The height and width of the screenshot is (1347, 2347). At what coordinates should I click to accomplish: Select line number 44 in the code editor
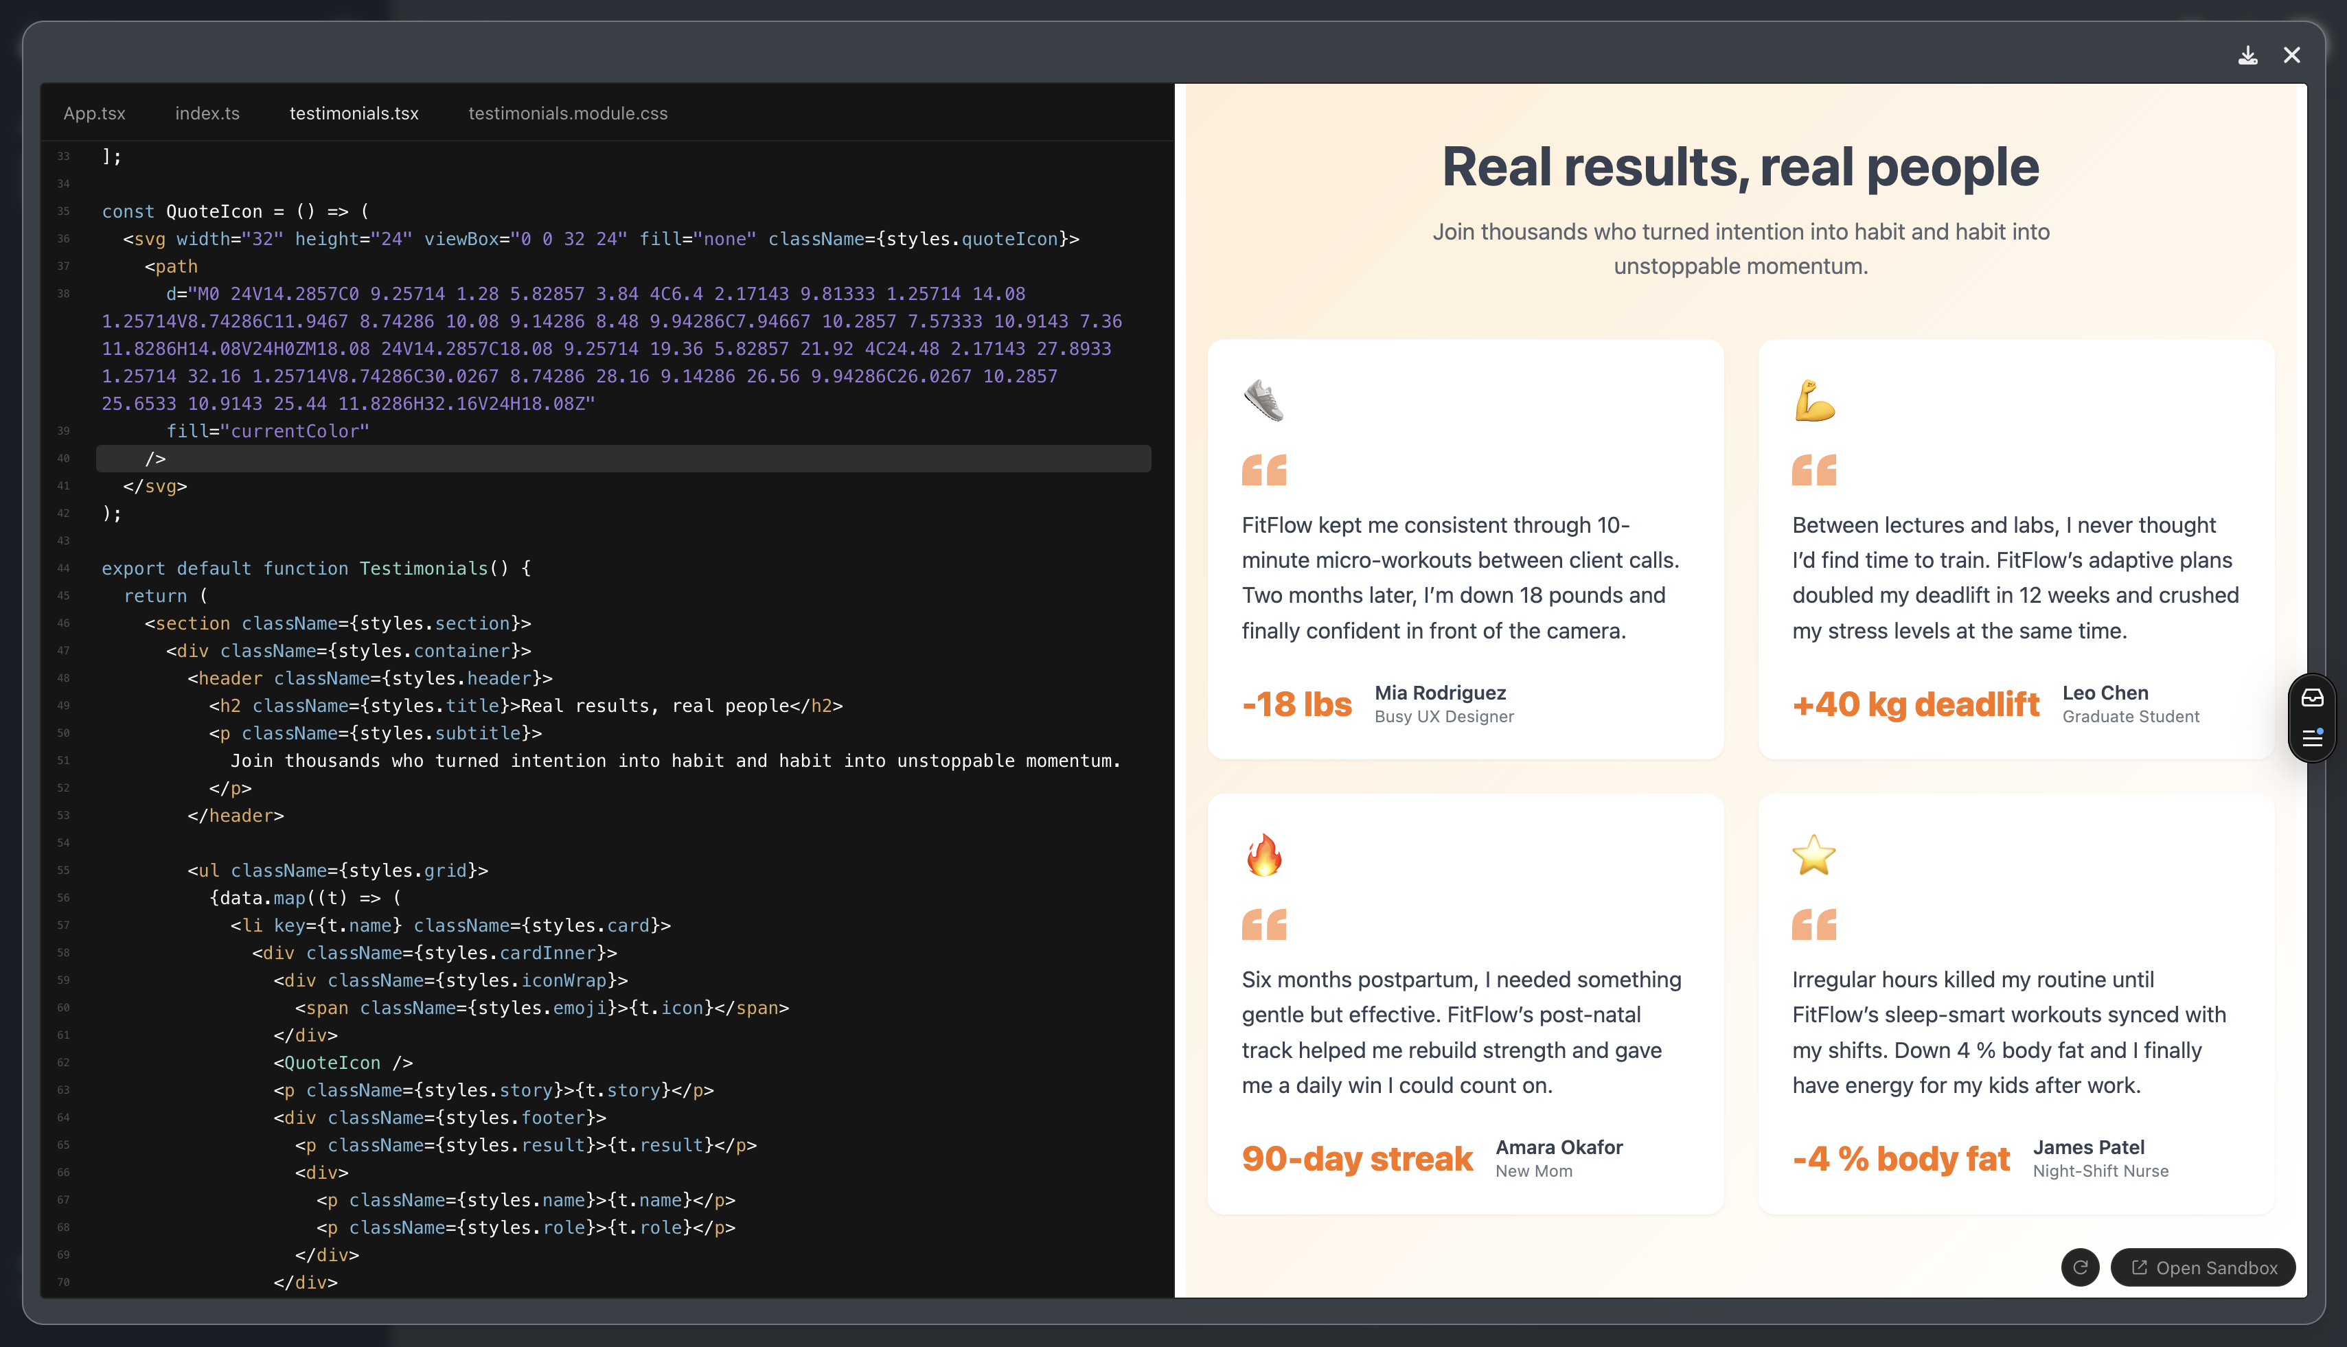[63, 568]
